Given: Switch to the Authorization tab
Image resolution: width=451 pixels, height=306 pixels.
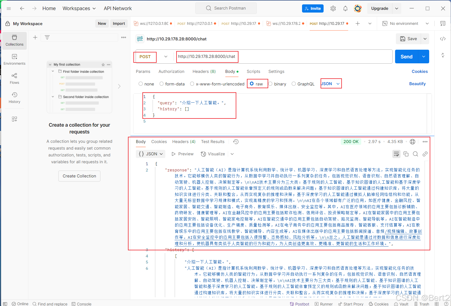Looking at the screenshot, I should point(171,72).
